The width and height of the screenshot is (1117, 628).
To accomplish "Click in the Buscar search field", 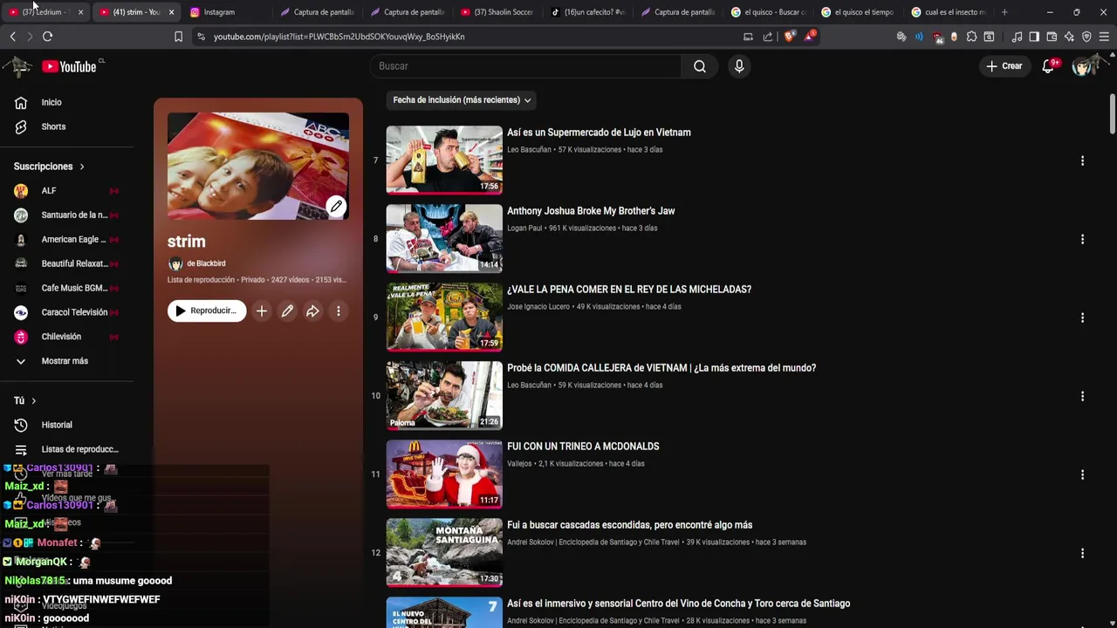I will click(x=527, y=66).
